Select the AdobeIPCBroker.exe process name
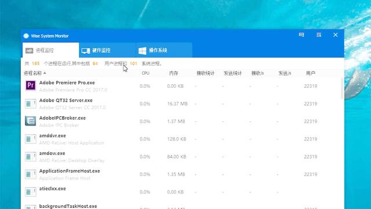 click(x=63, y=118)
